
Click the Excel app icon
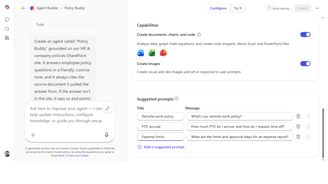point(152,53)
